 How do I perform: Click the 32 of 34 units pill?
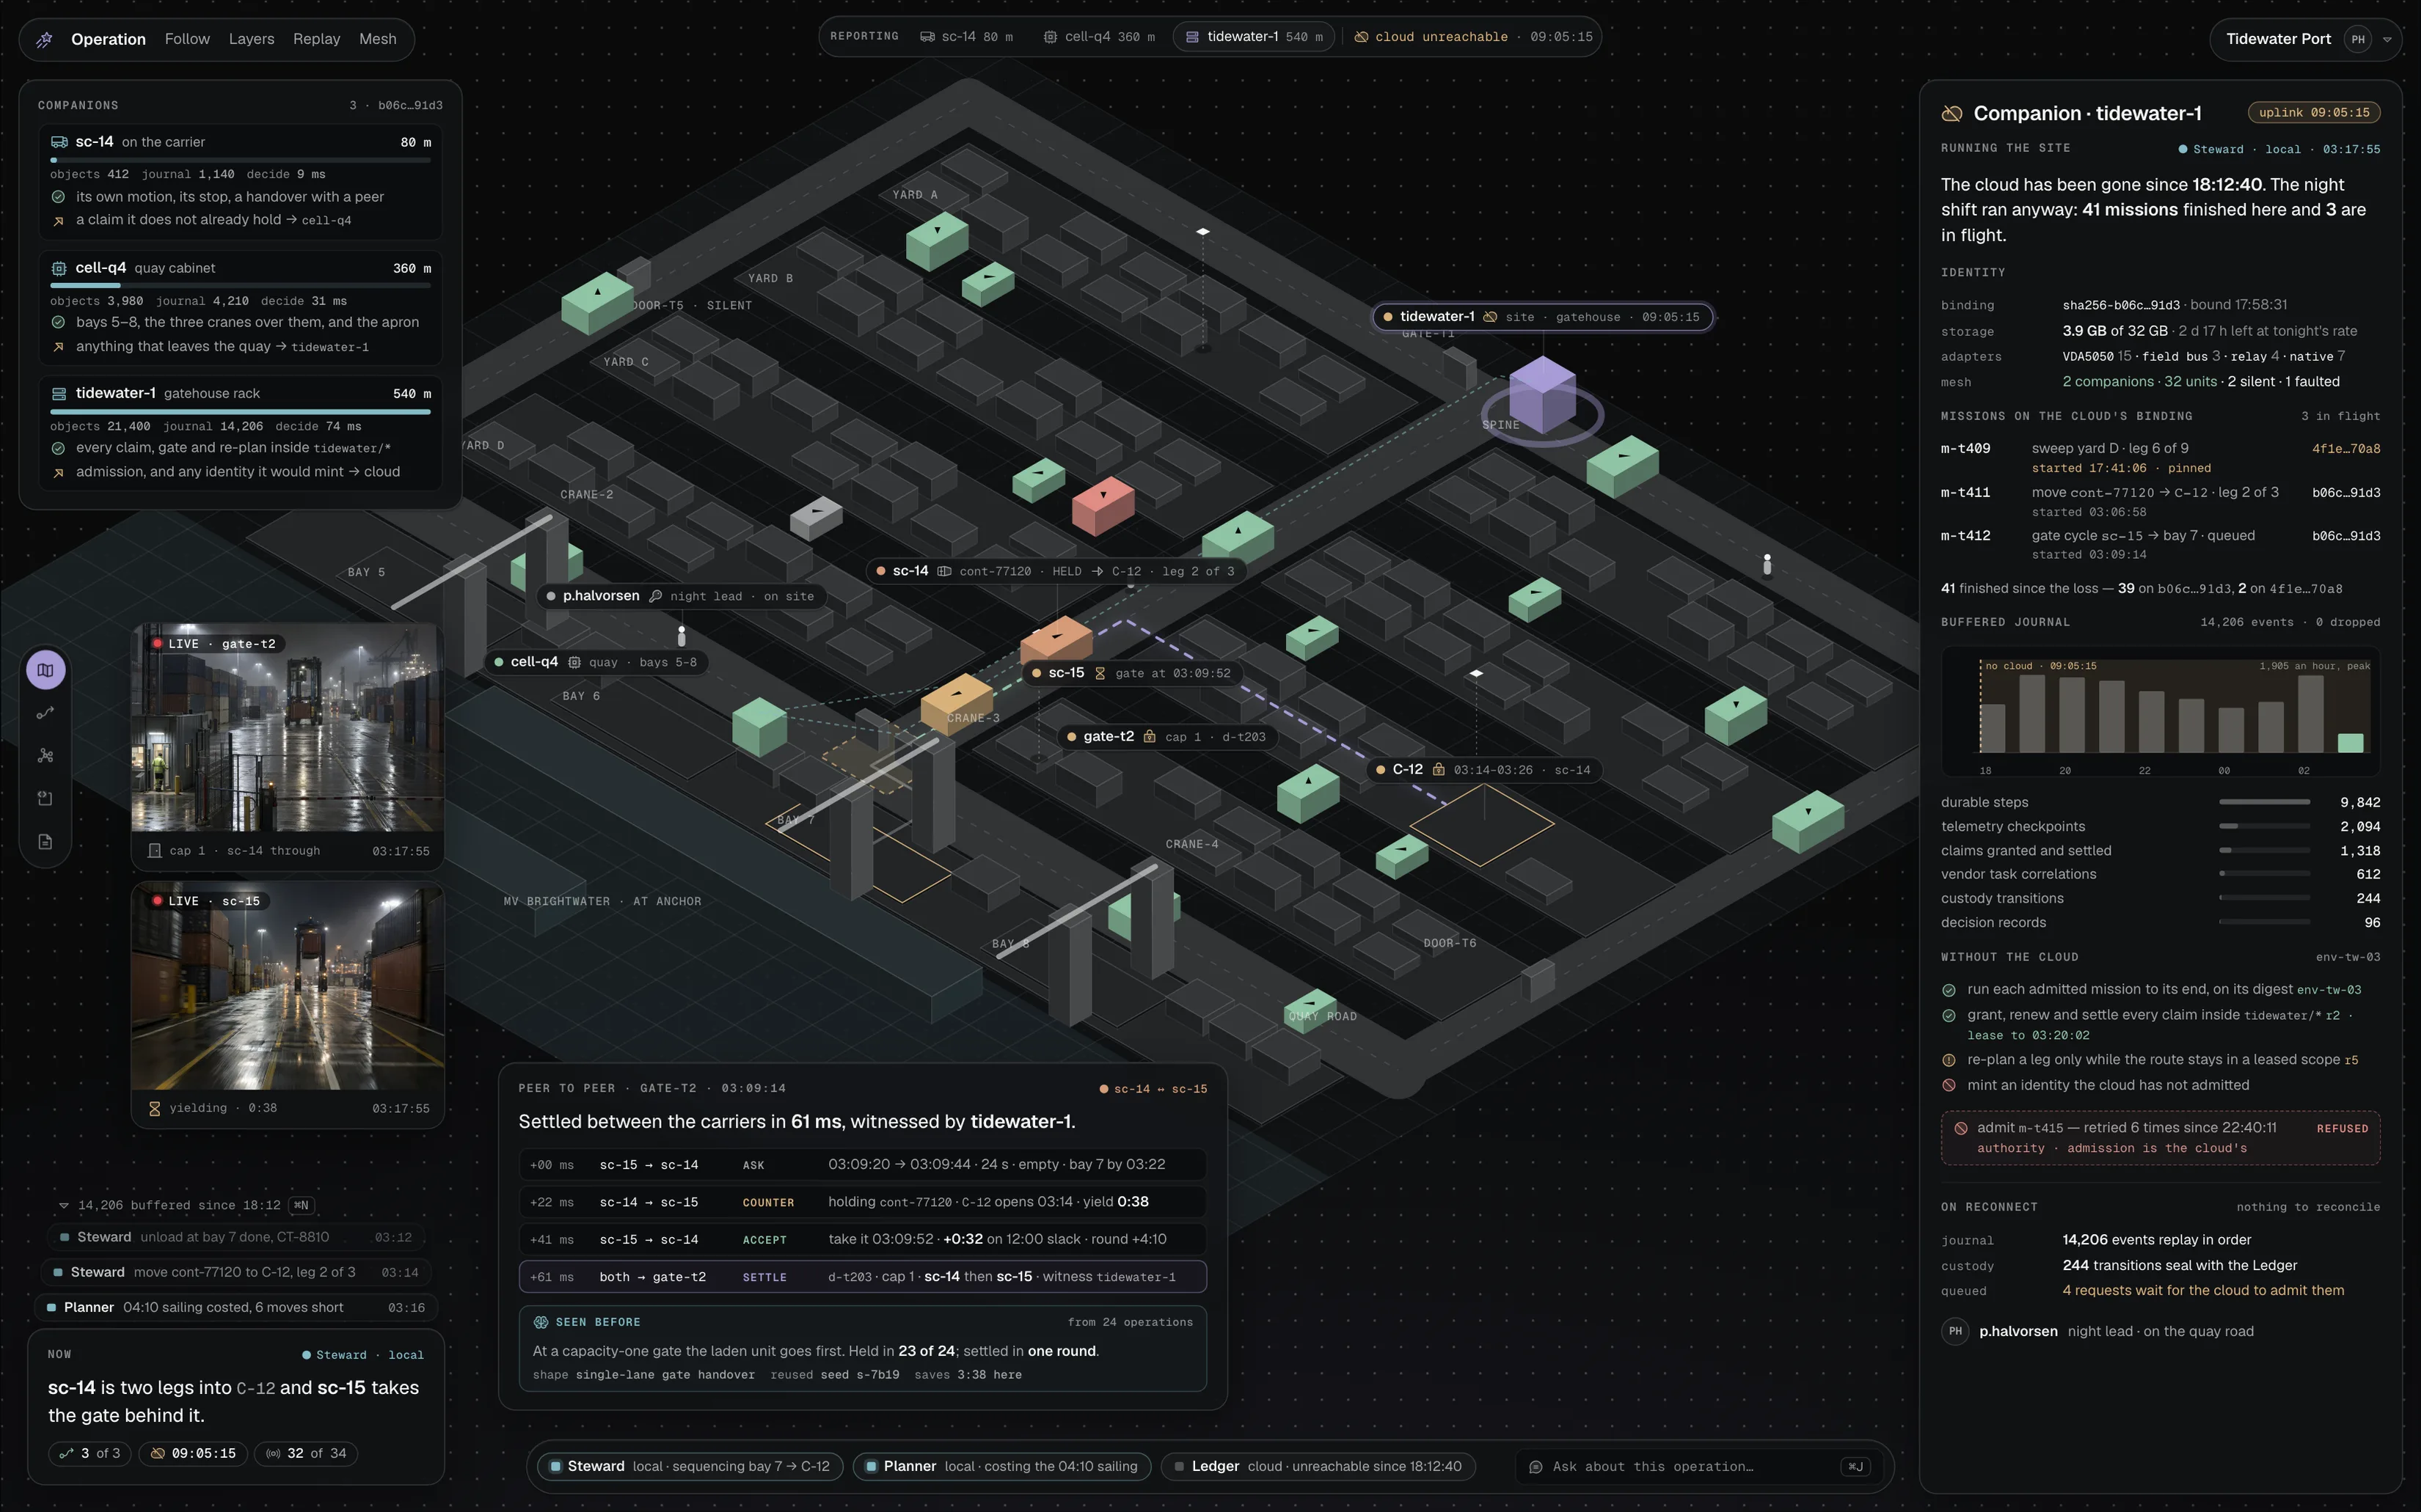tap(306, 1454)
